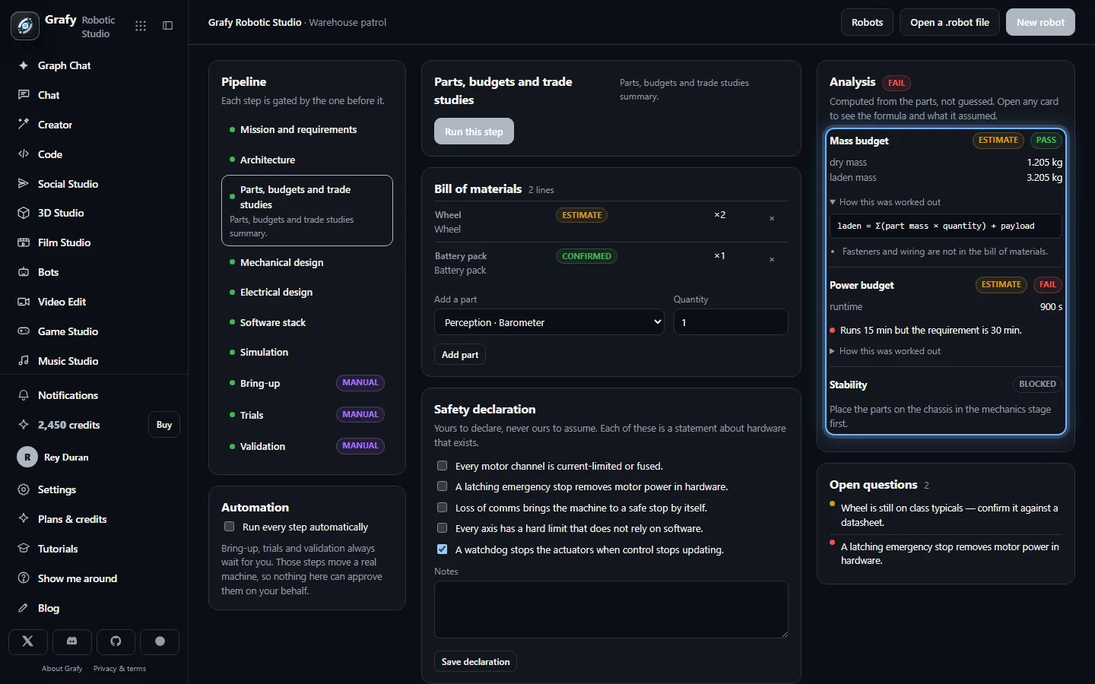Click the Wheel open question about class typicals

click(x=949, y=515)
